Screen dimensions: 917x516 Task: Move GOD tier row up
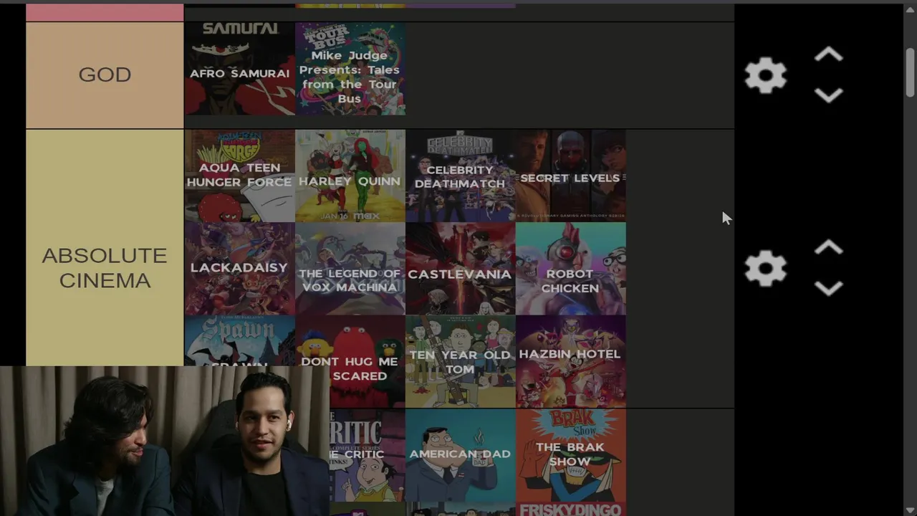pos(828,55)
